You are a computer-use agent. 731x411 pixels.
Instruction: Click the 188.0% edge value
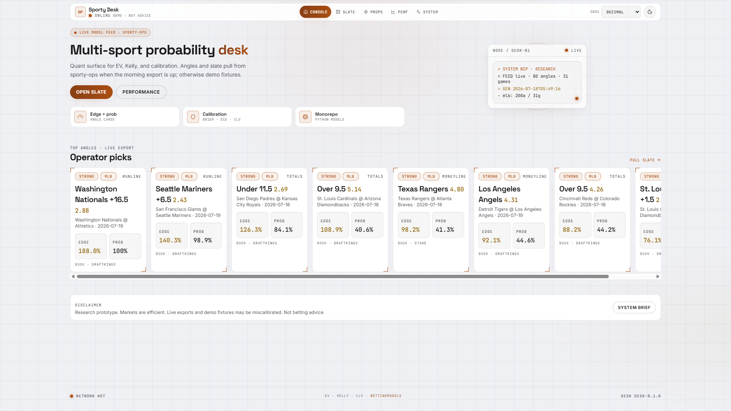click(x=89, y=251)
